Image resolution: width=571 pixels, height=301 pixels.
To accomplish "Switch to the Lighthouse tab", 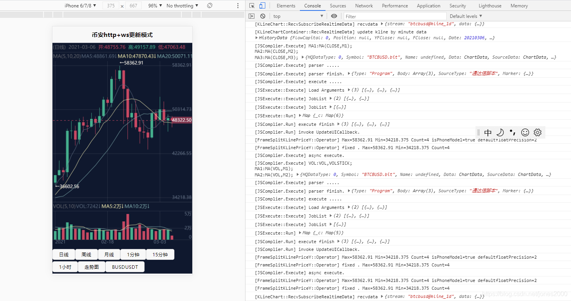I will click(x=490, y=5).
